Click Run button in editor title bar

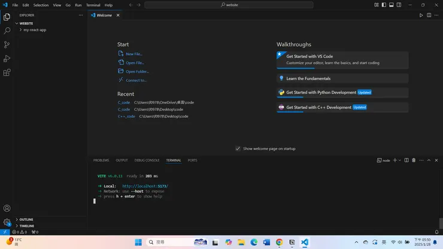click(x=421, y=15)
